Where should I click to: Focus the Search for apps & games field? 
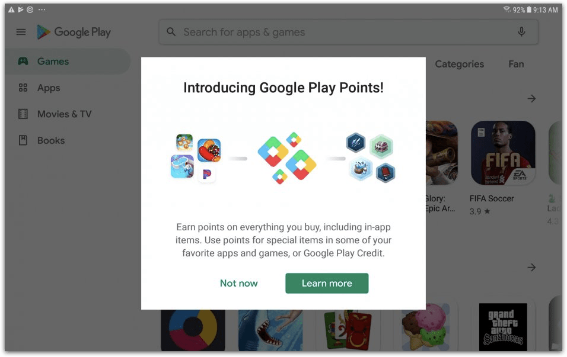(348, 32)
